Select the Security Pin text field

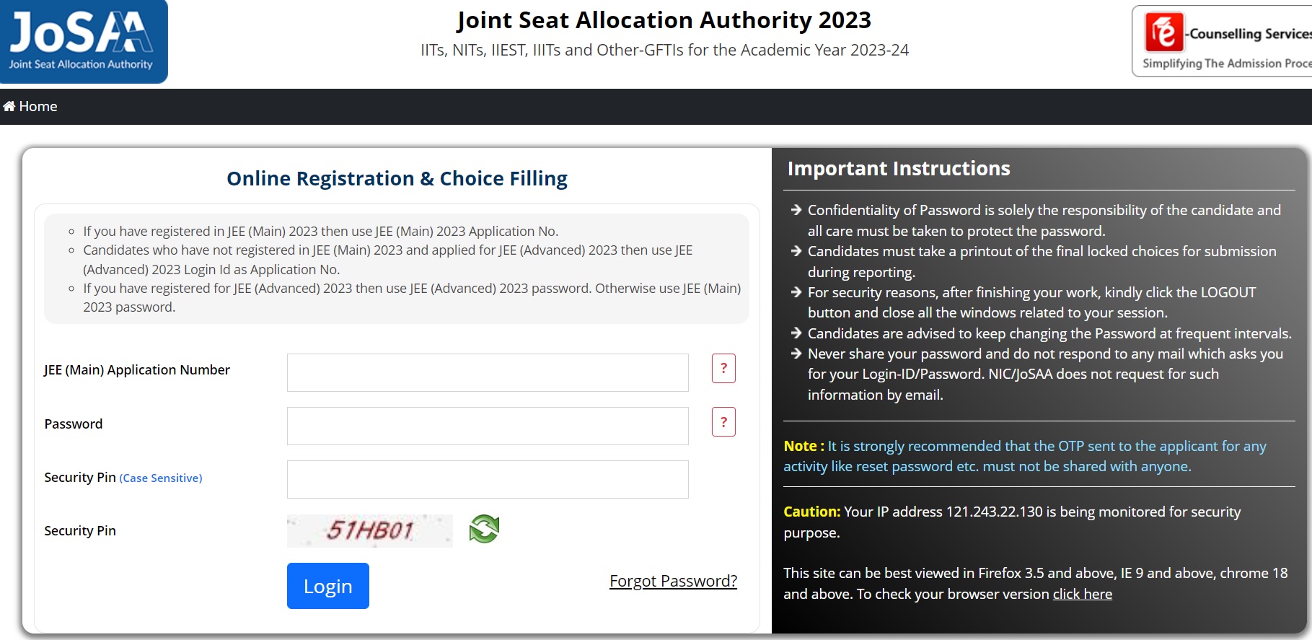[x=488, y=479]
